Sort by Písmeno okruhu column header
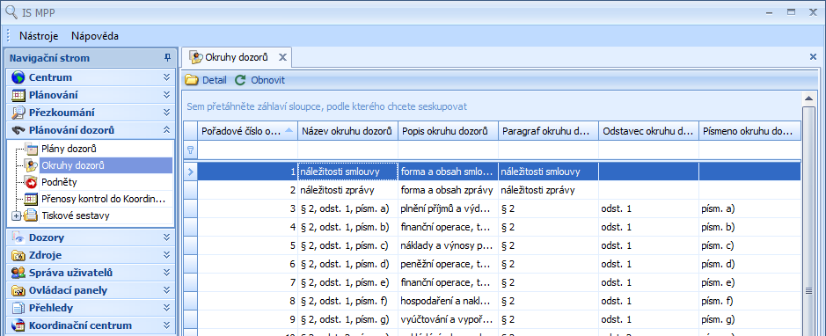 750,131
